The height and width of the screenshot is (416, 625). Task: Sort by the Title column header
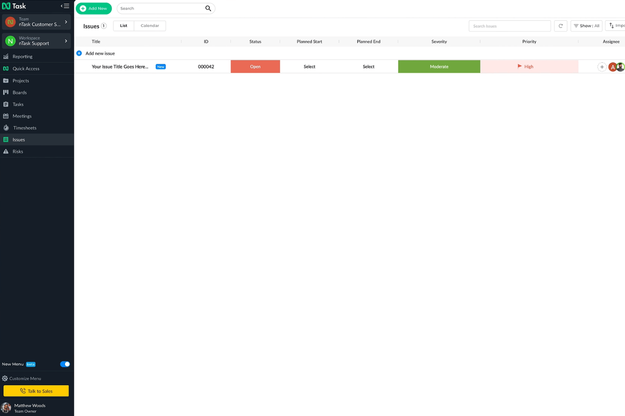pos(96,41)
